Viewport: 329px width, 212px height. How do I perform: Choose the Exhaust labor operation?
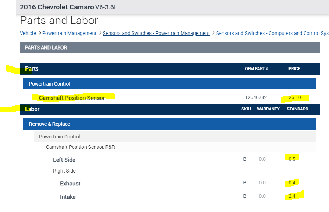pyautogui.click(x=70, y=184)
